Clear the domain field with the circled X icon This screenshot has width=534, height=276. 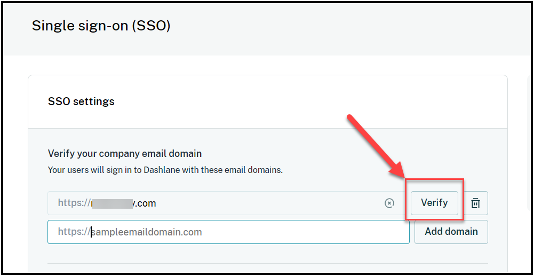pyautogui.click(x=389, y=203)
